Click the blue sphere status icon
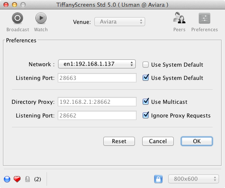Image resolution: width=225 pixels, height=188 pixels. tap(7, 179)
